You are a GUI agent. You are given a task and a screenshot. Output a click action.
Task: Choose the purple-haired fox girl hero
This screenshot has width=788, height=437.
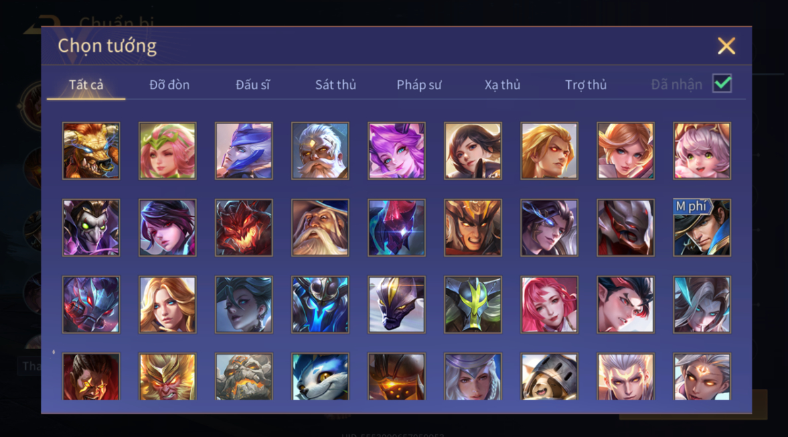(396, 151)
